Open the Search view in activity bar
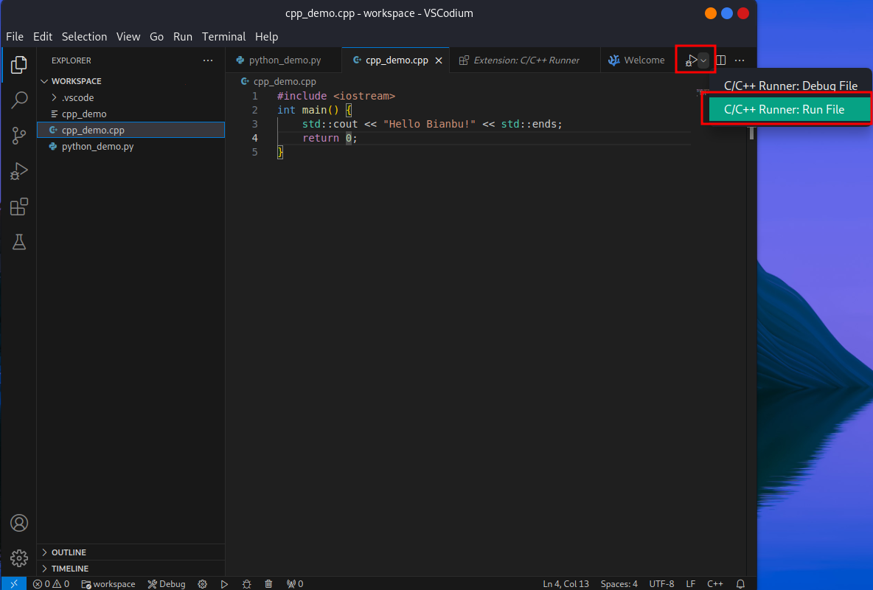The height and width of the screenshot is (590, 873). click(x=19, y=100)
